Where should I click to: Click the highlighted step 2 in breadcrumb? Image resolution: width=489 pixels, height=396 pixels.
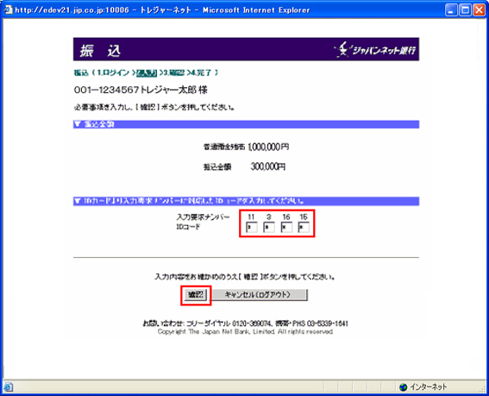(x=147, y=73)
